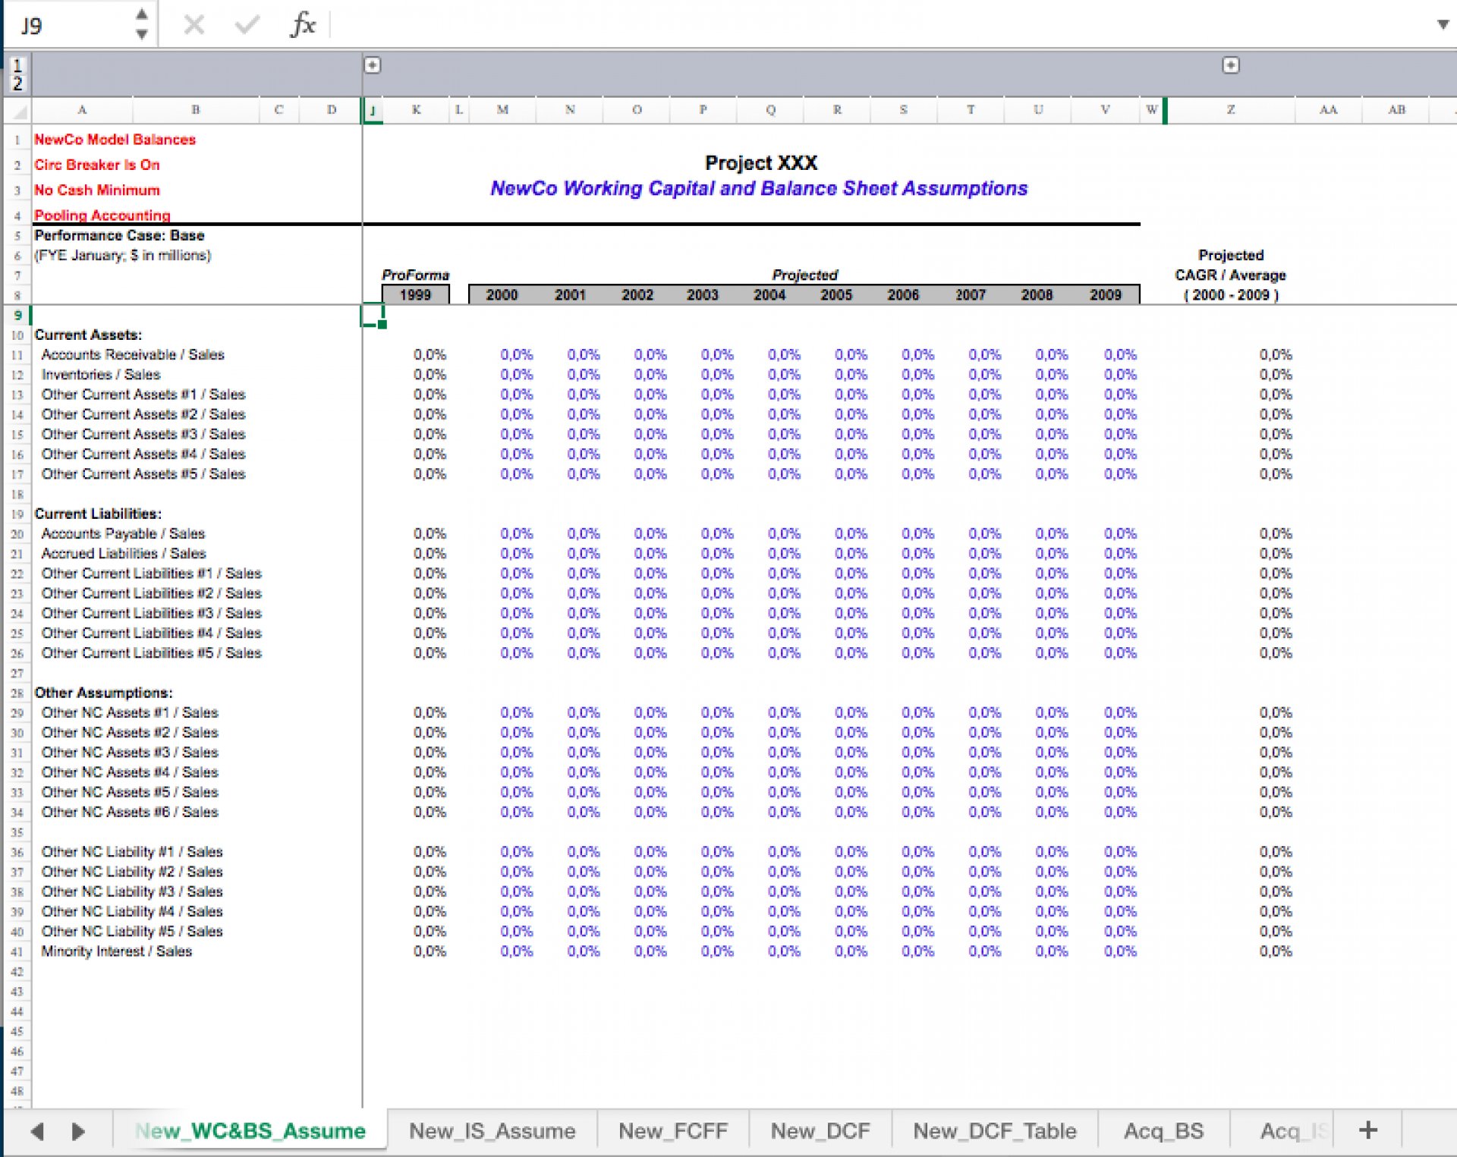Viewport: 1457px width, 1157px height.
Task: Select the 'Accounts Receivable / Sales' label
Action: pos(133,354)
